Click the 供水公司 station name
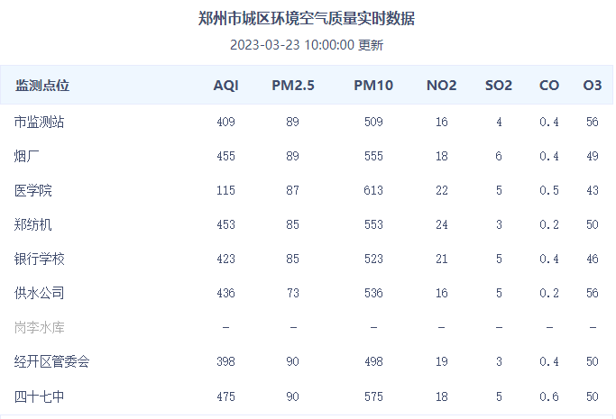616x419 pixels. [39, 293]
